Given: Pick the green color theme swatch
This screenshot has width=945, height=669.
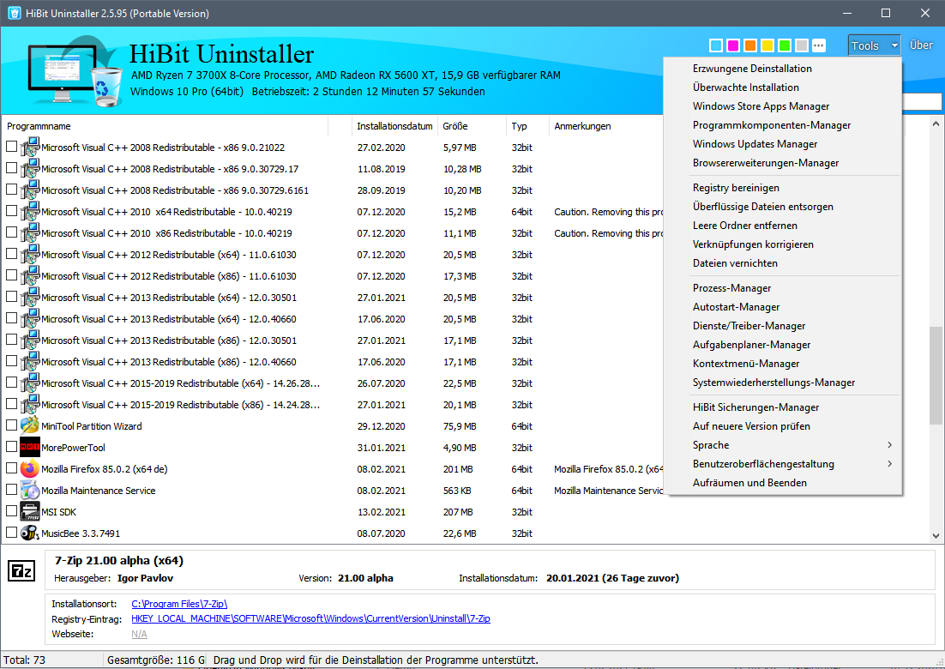Looking at the screenshot, I should tap(785, 45).
